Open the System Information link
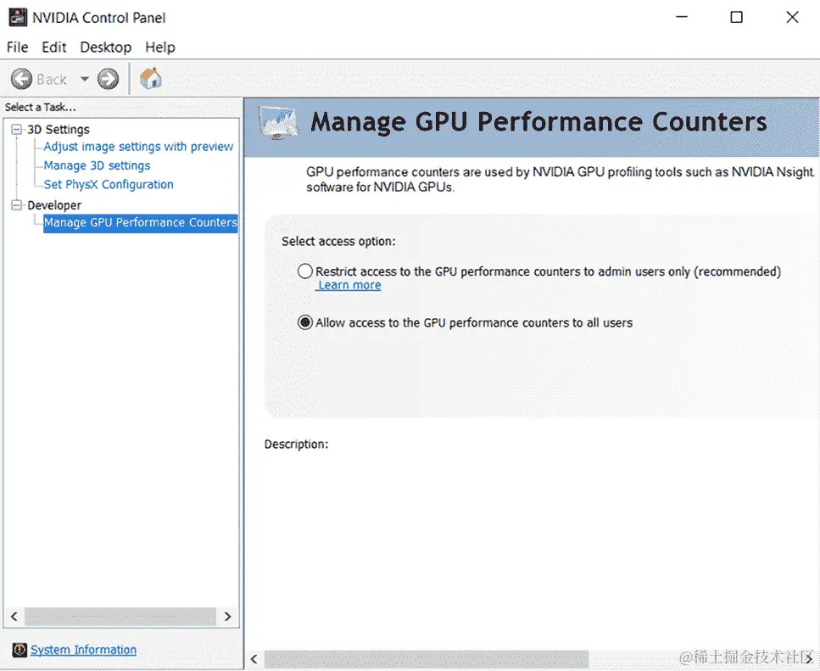Viewport: 820px width, 671px height. click(83, 650)
